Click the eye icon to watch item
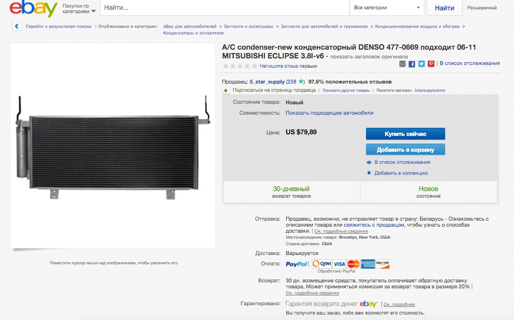This screenshot has height=320, width=514. point(369,162)
